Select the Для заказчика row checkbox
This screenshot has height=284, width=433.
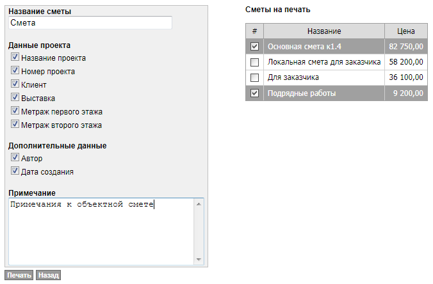(x=254, y=77)
